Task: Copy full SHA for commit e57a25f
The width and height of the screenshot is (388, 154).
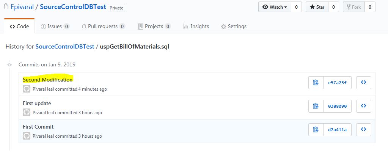Action: point(316,82)
